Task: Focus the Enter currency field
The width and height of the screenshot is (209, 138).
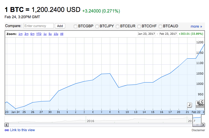Action: [x=39, y=26]
